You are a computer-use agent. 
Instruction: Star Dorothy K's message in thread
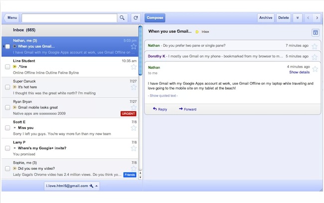[x=315, y=56]
